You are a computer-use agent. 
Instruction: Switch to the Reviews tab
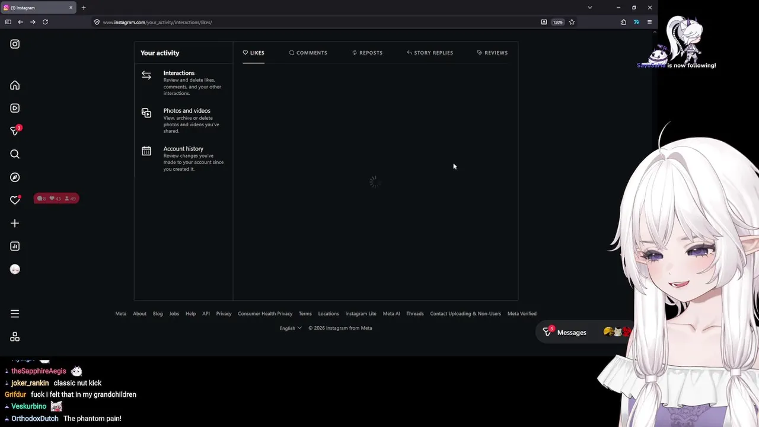[492, 53]
